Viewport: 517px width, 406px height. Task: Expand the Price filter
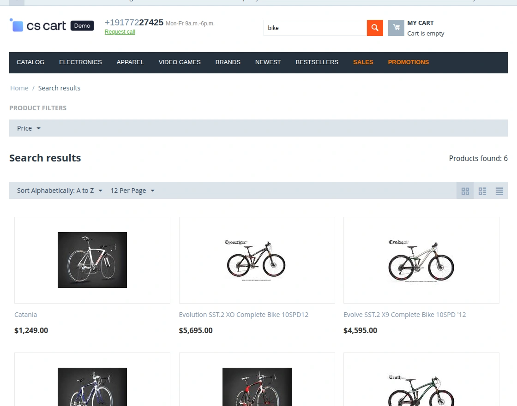28,128
